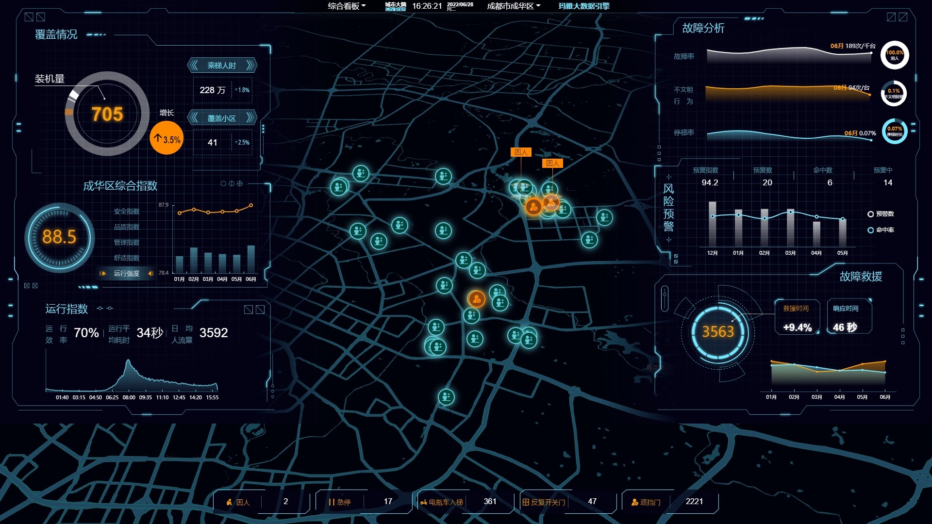The height and width of the screenshot is (524, 932).
Task: Select the 管理指数 index tab
Action: point(127,243)
